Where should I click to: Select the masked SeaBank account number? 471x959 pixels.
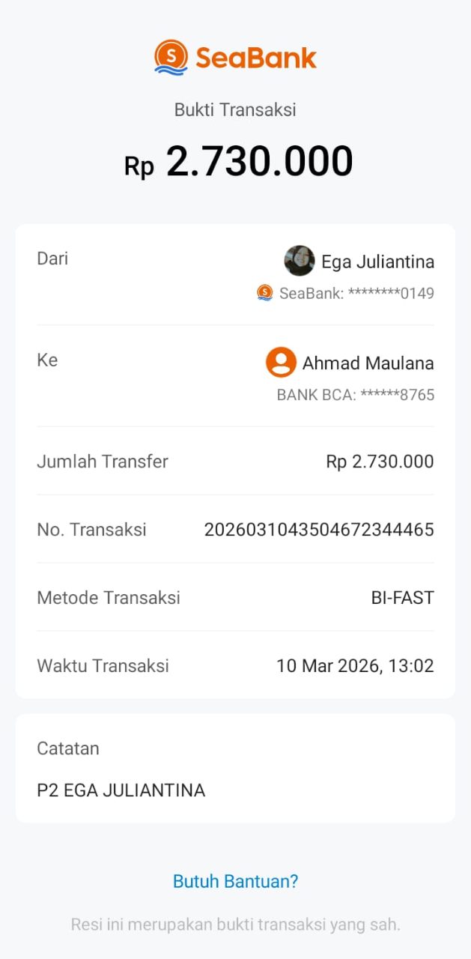(x=356, y=293)
